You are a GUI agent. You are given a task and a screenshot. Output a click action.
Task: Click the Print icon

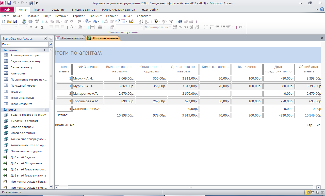(24, 22)
